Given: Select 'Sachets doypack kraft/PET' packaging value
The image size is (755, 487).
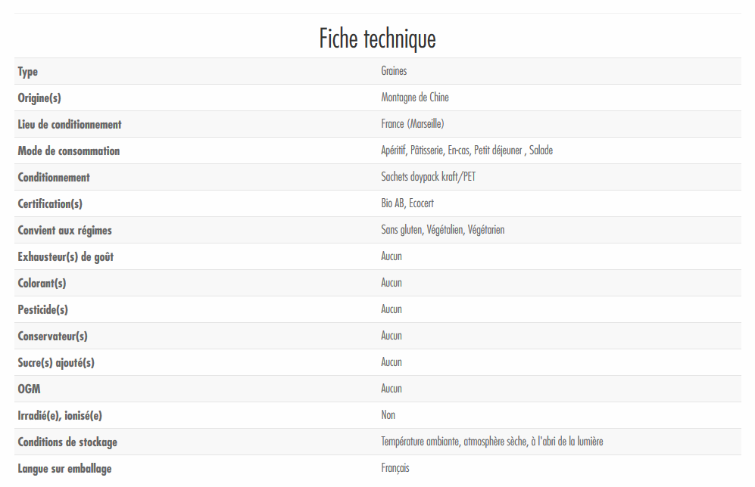Looking at the screenshot, I should [x=429, y=177].
